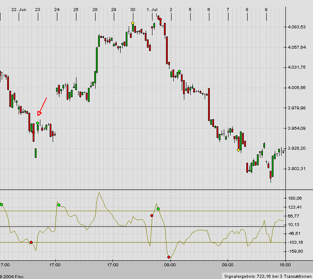Click the 18:00 time label on the bottom axis
Screen dimensions: 313x279
(285, 265)
